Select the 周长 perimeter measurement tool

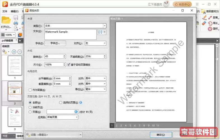[x=213, y=23]
